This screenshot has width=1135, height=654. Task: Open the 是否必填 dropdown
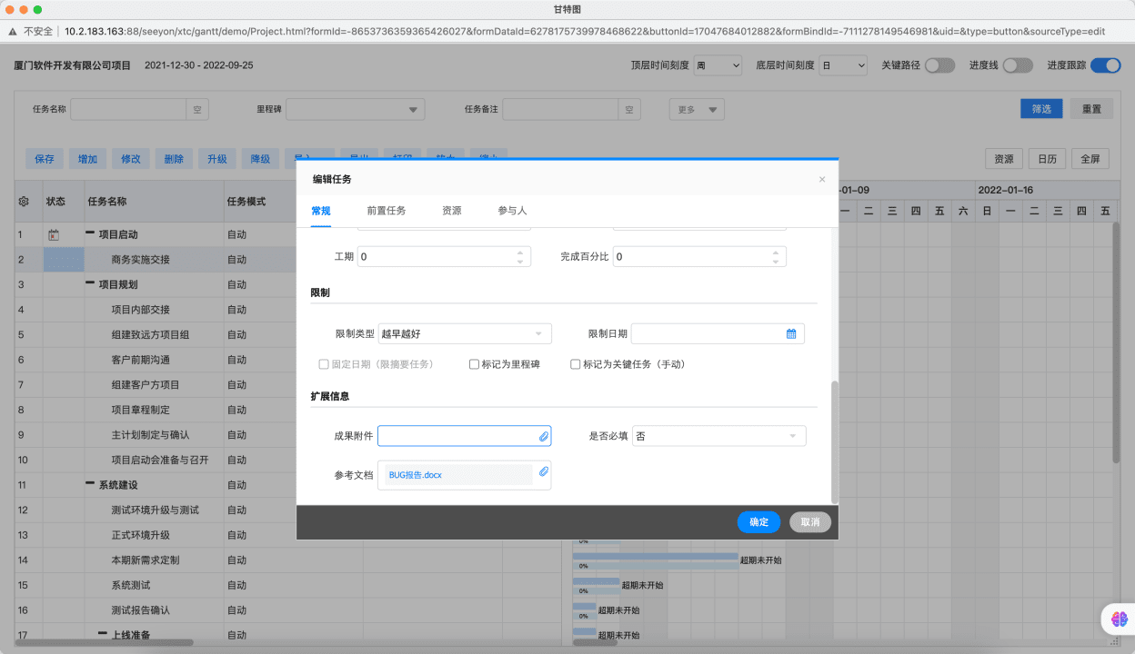point(719,436)
